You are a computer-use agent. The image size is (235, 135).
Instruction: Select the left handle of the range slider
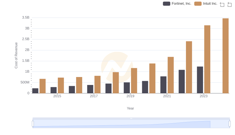point(33,124)
